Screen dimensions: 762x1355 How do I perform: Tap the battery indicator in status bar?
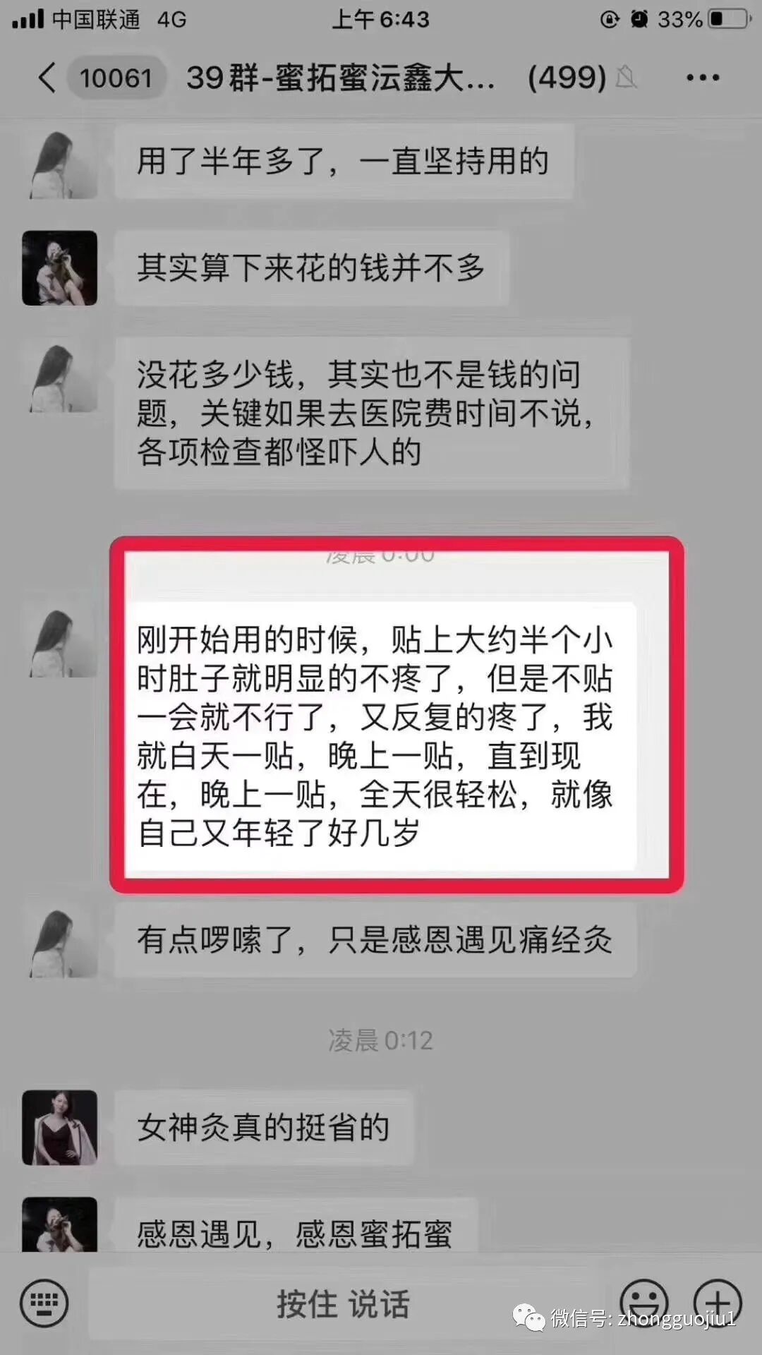point(730,19)
